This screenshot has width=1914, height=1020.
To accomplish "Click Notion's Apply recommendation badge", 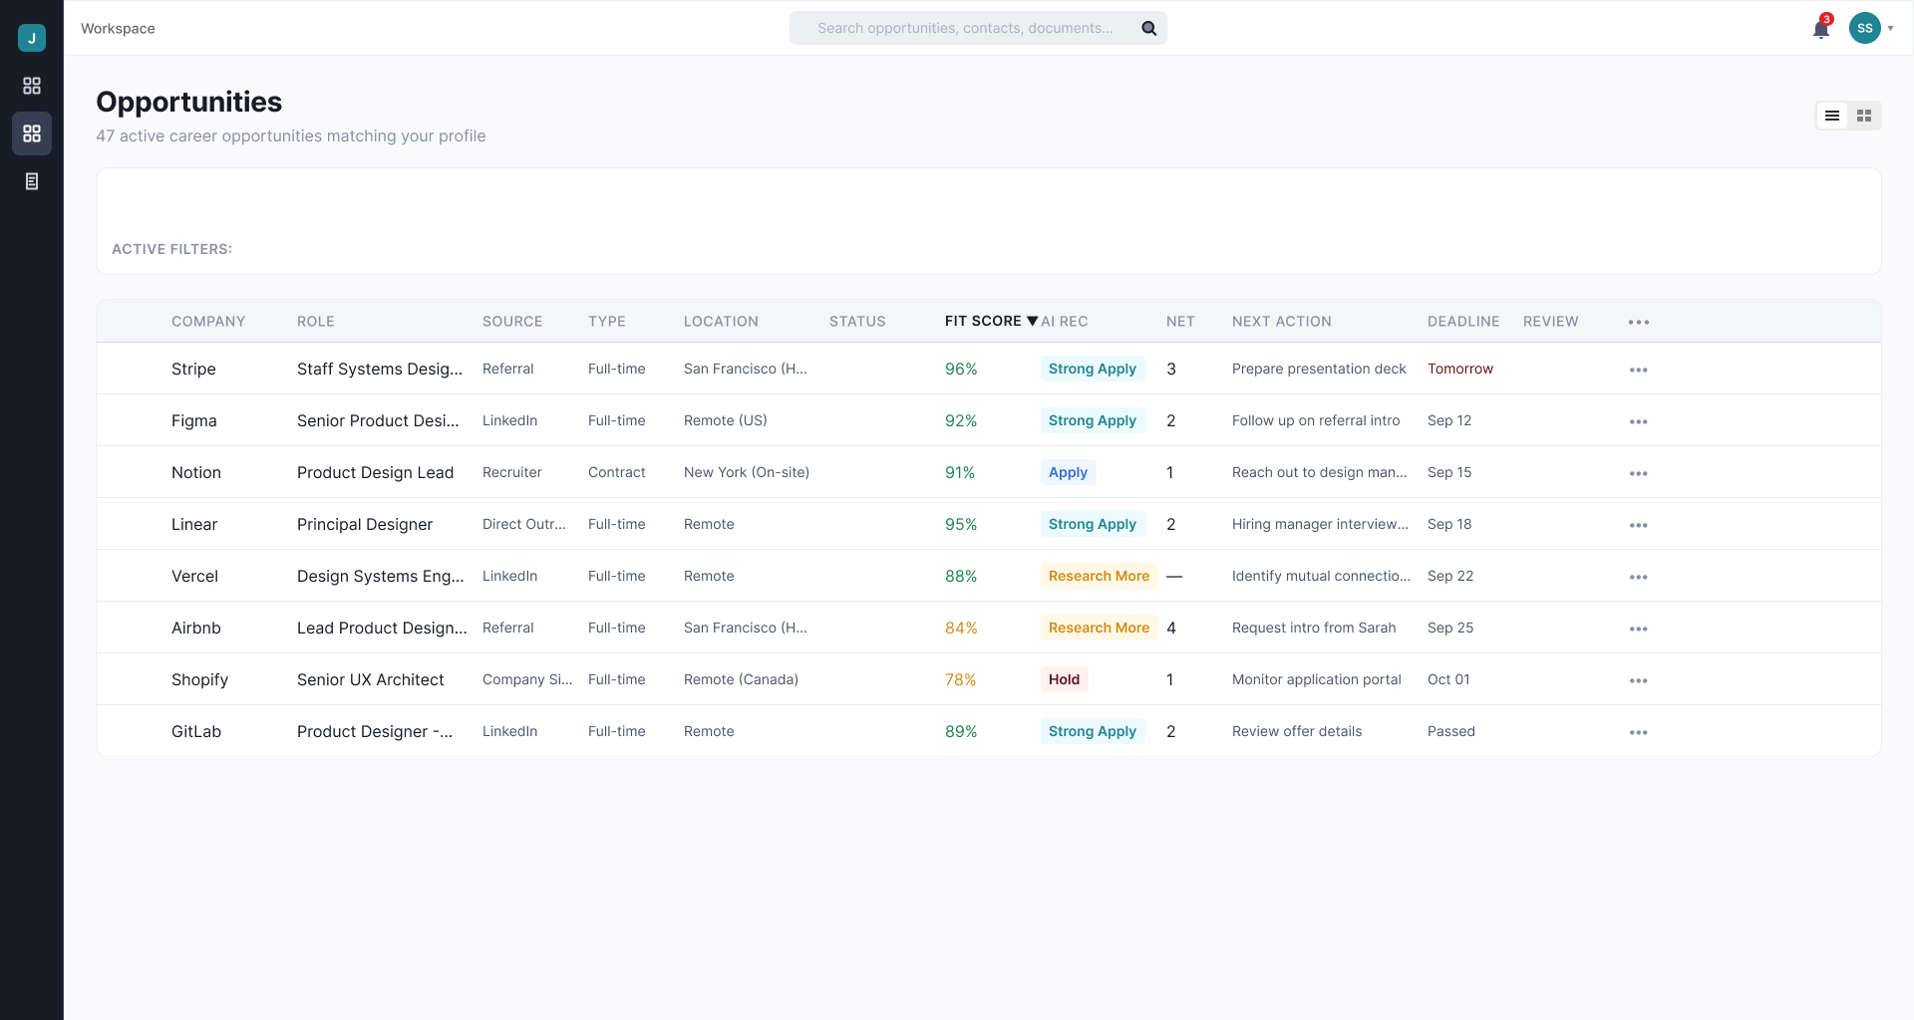I will click(x=1068, y=472).
